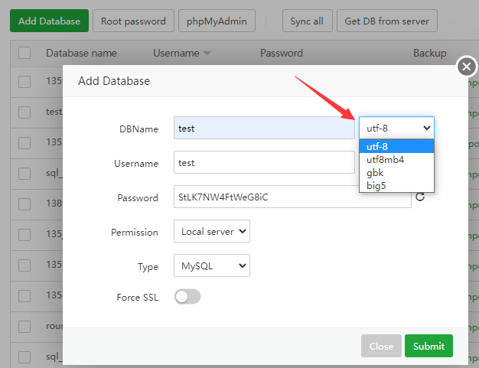Image resolution: width=479 pixels, height=368 pixels.
Task: Submit the new database form
Action: (428, 346)
